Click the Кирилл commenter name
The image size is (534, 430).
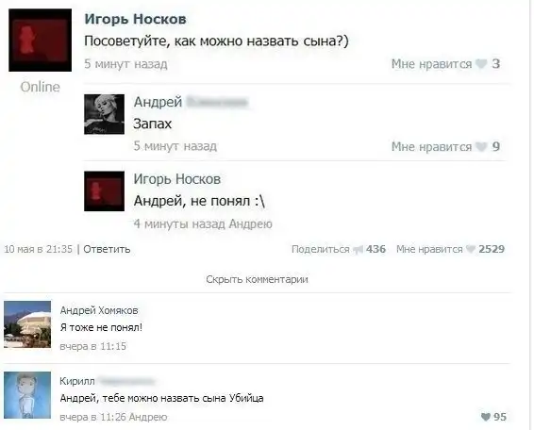click(x=77, y=381)
